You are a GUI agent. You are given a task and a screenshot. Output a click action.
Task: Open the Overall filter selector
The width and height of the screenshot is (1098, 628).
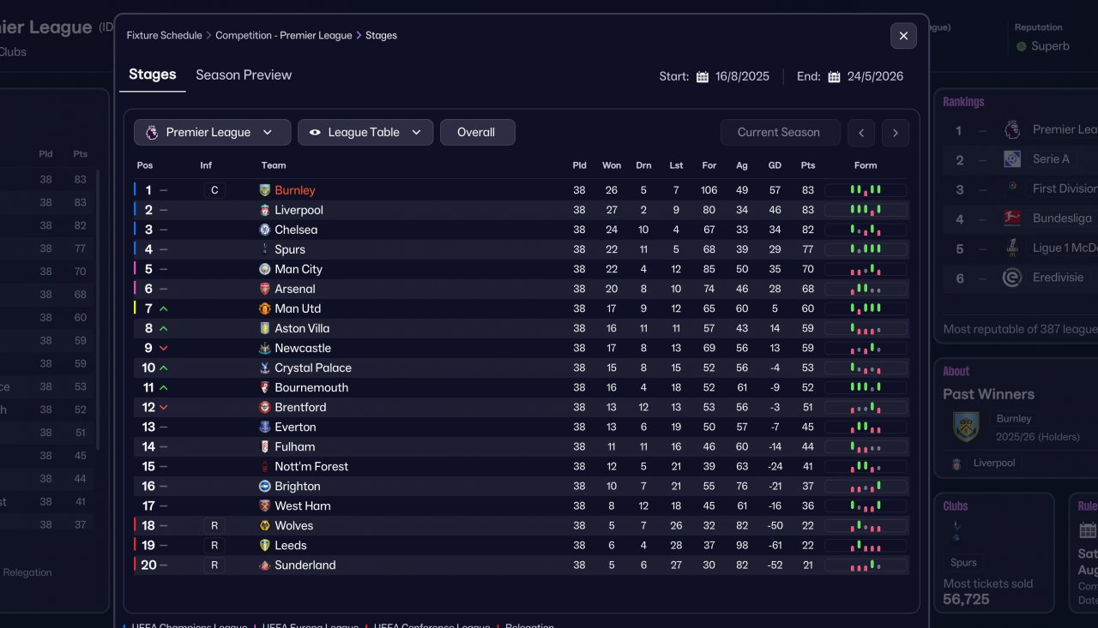(x=477, y=133)
